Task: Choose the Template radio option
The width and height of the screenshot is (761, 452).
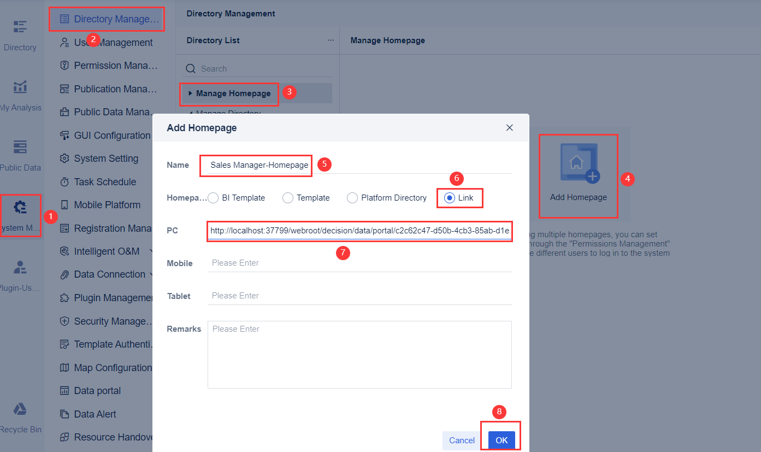Action: [x=306, y=198]
